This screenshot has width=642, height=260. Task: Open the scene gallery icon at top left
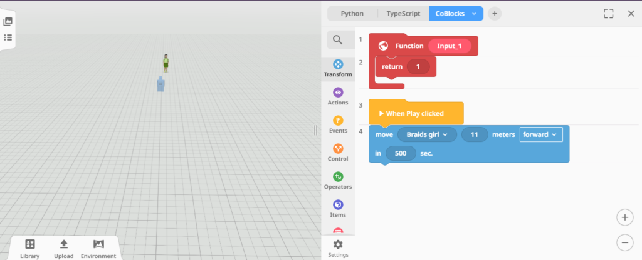pyautogui.click(x=8, y=22)
